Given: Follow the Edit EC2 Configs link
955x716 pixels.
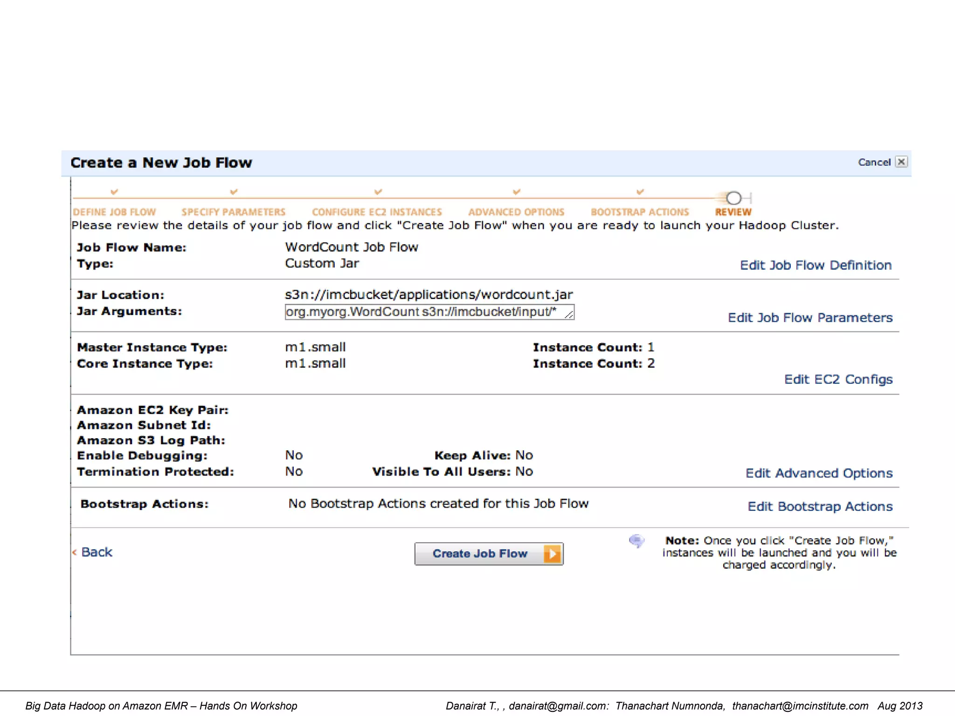Looking at the screenshot, I should tap(838, 379).
